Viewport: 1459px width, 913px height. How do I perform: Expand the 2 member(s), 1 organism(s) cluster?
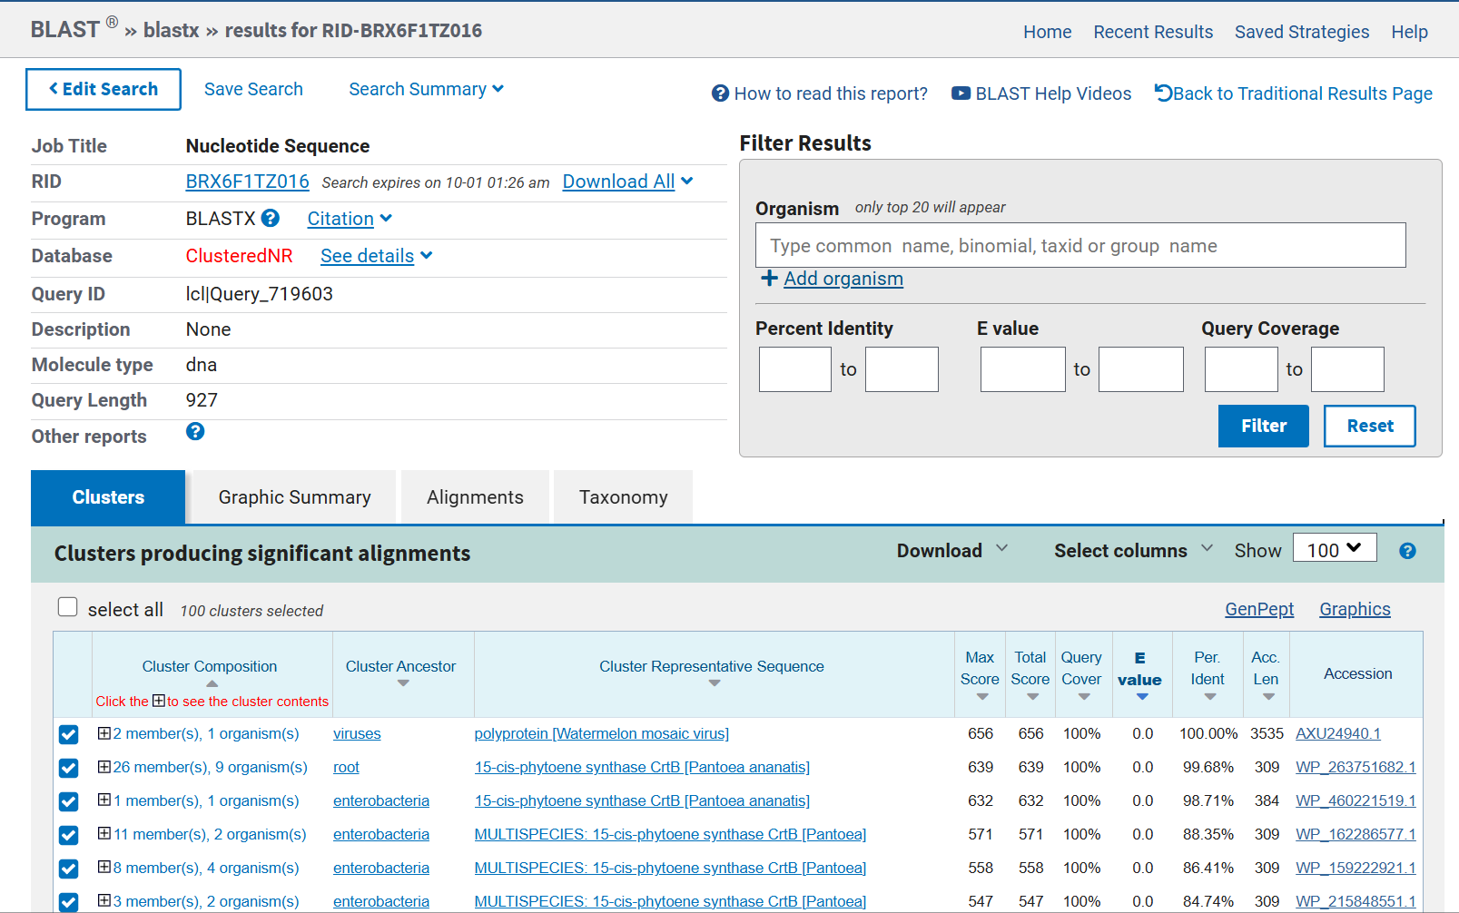pyautogui.click(x=104, y=733)
